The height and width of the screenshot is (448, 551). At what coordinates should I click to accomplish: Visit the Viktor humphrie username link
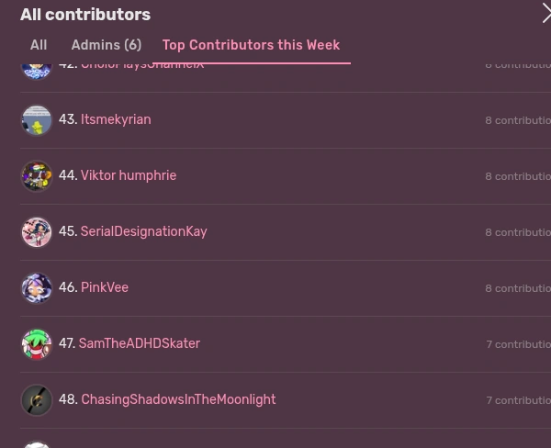tap(129, 176)
